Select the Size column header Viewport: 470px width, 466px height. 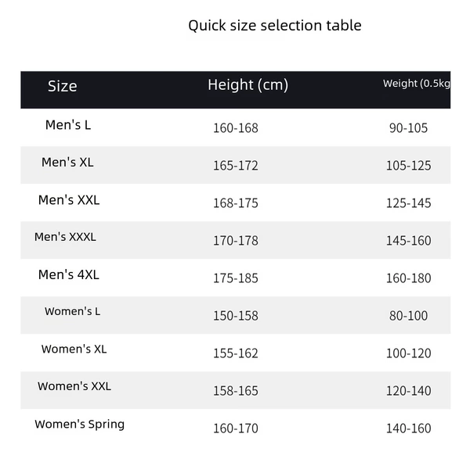[x=63, y=87]
